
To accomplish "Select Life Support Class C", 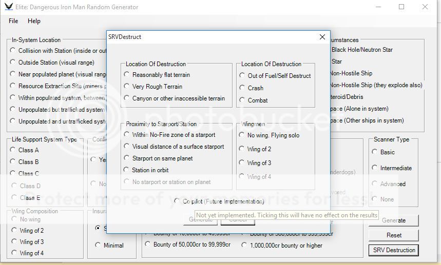I will click(25, 173).
